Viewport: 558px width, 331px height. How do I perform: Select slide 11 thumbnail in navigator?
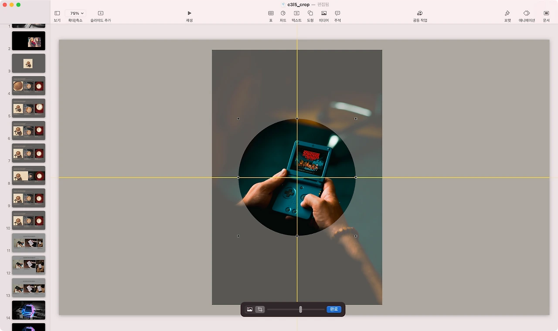coord(28,243)
